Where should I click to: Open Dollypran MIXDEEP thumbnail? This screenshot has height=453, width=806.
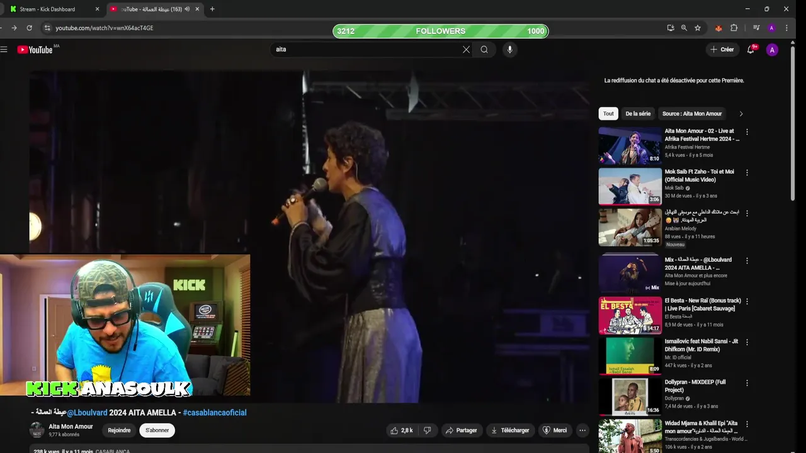(x=630, y=397)
